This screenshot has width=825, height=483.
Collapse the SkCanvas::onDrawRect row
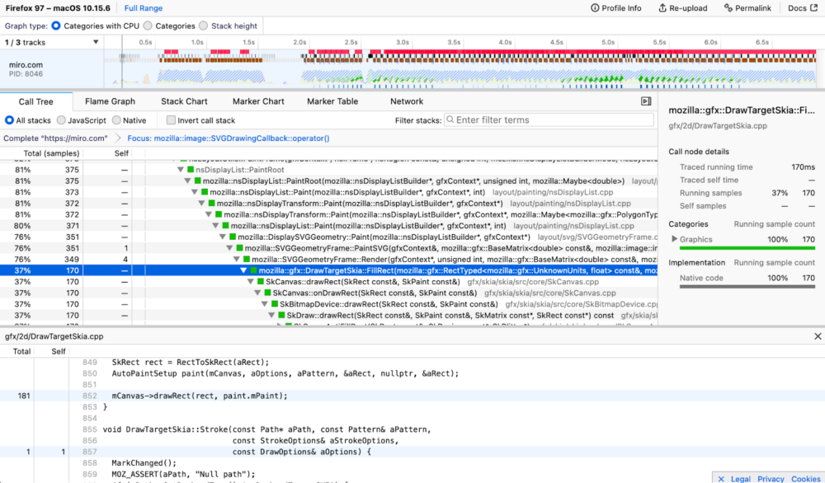[x=257, y=293]
